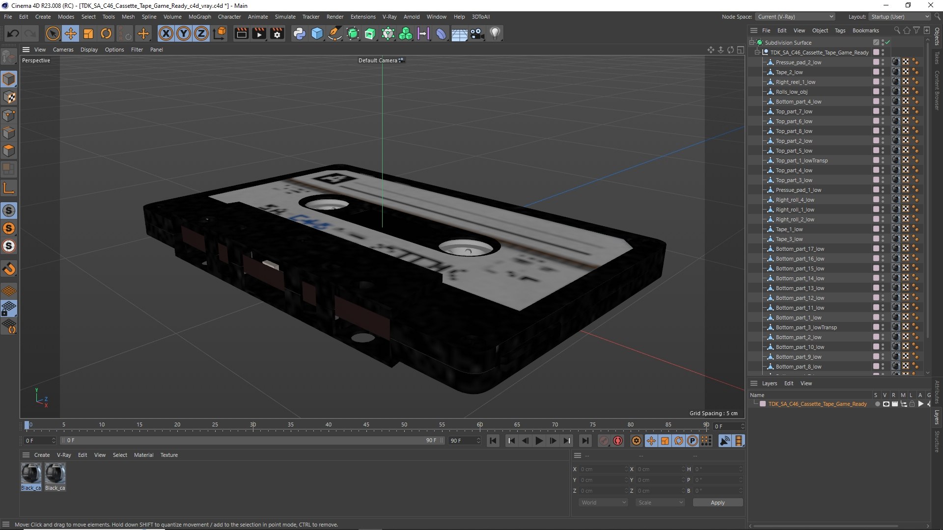Click the timeline playhead at frame 0

pyautogui.click(x=27, y=425)
